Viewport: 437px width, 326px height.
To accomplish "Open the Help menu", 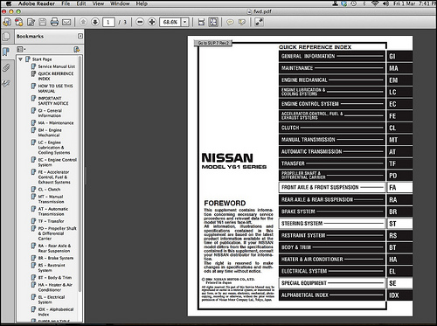I will 142,3.
